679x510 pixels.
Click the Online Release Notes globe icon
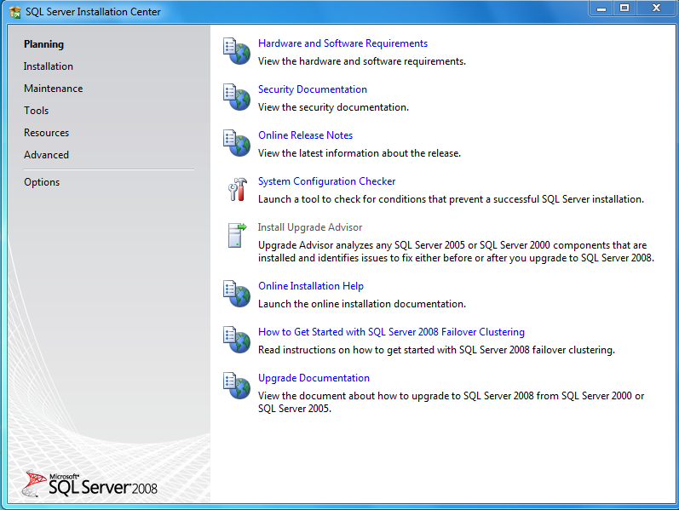click(237, 143)
